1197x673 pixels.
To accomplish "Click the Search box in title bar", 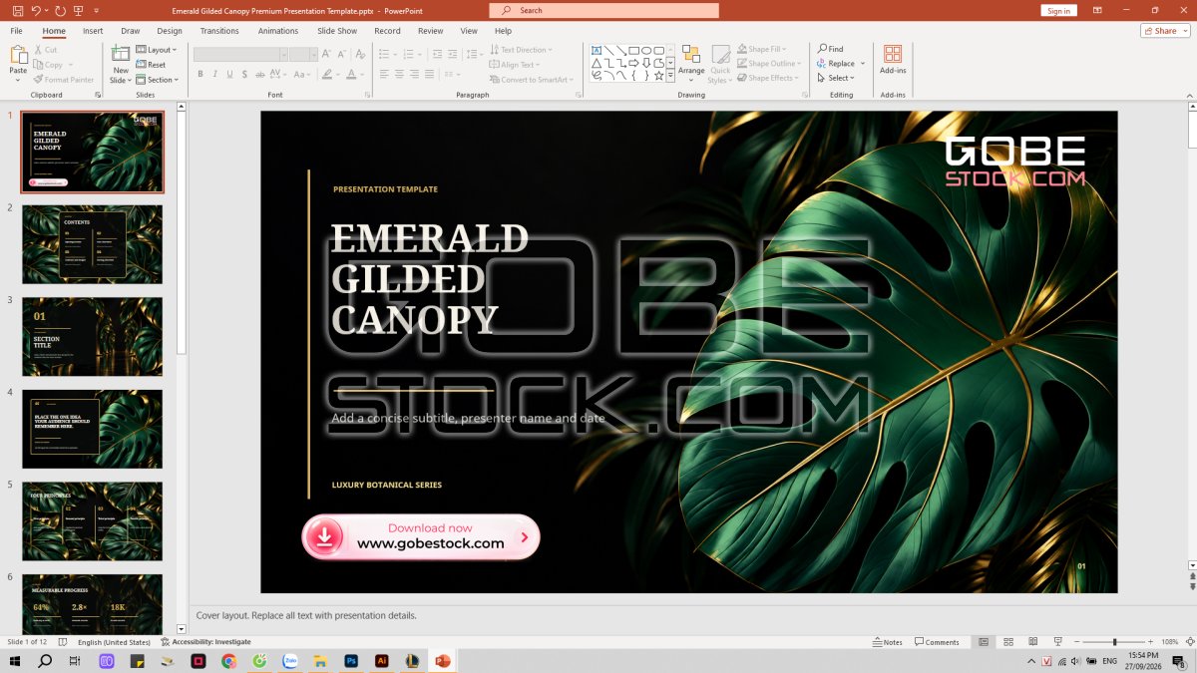I will point(603,10).
